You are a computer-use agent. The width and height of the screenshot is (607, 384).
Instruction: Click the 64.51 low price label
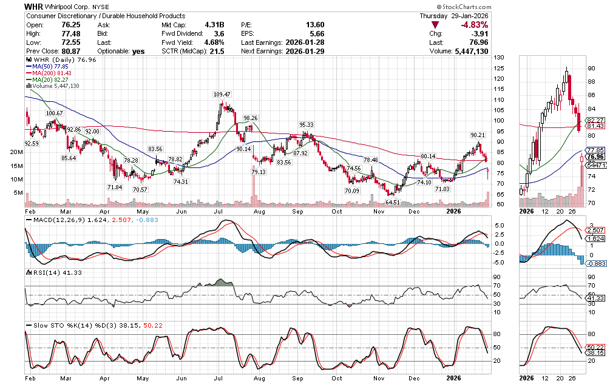pos(394,202)
